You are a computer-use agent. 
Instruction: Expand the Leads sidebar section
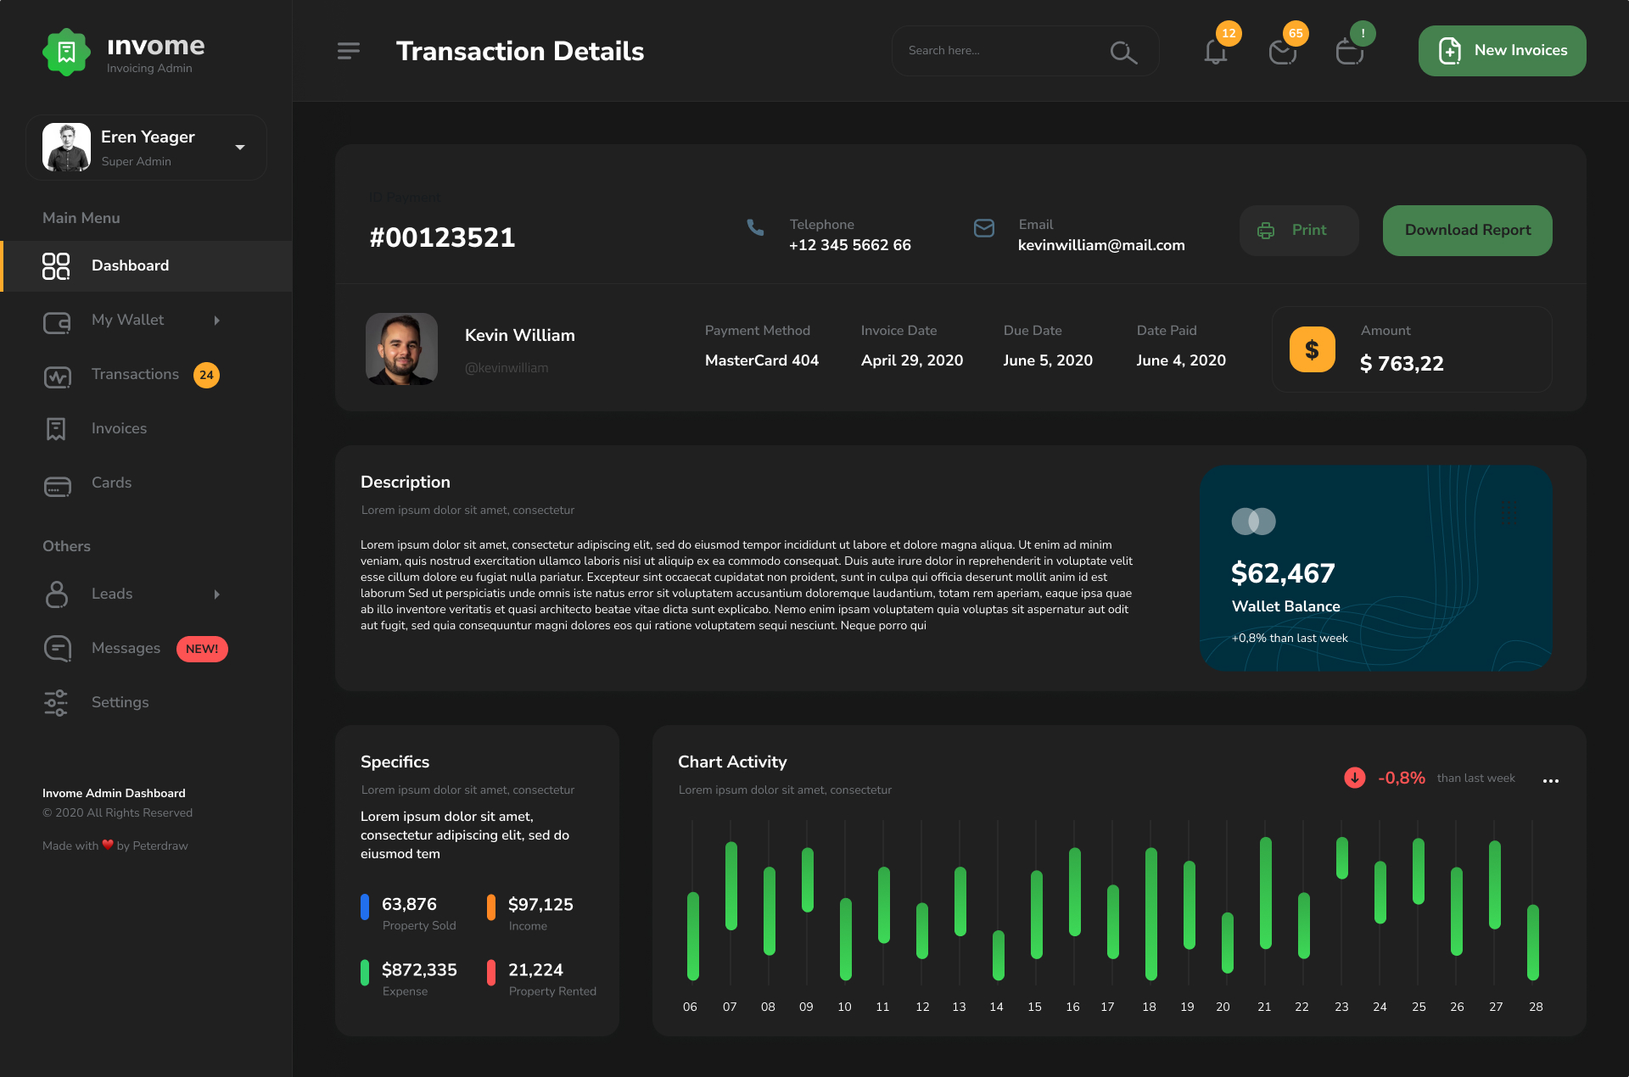[x=217, y=594]
